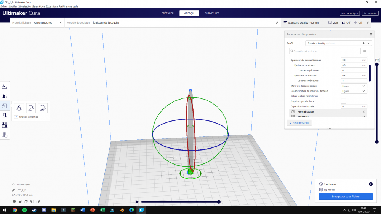Click the info icon beside 2 minutes
This screenshot has width=381, height=214.
[371, 184]
